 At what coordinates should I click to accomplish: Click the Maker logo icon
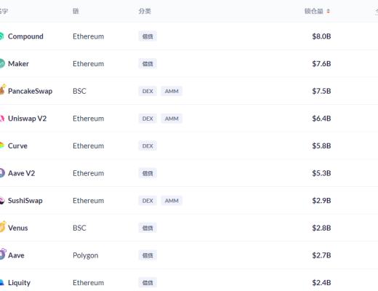coord(2,64)
